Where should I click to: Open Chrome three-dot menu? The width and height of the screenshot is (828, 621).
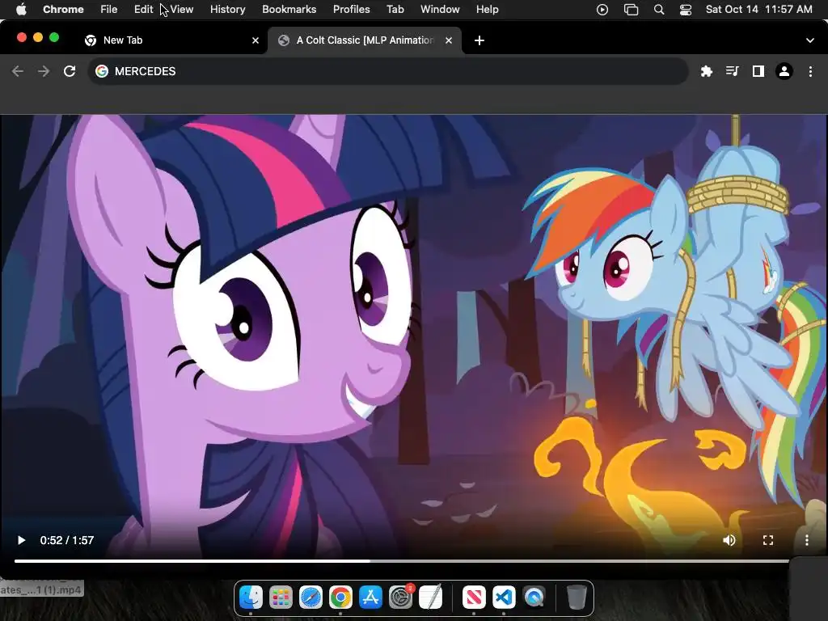click(x=810, y=71)
